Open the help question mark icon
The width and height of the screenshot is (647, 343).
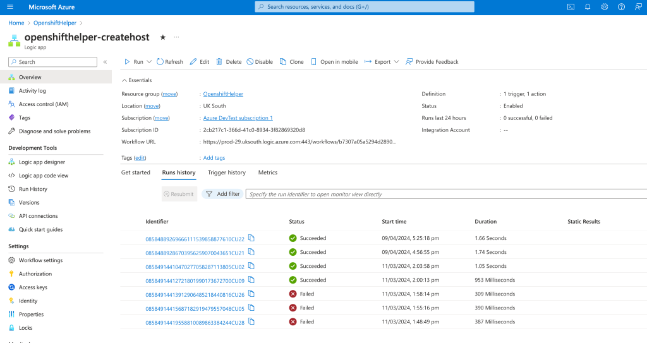(622, 7)
